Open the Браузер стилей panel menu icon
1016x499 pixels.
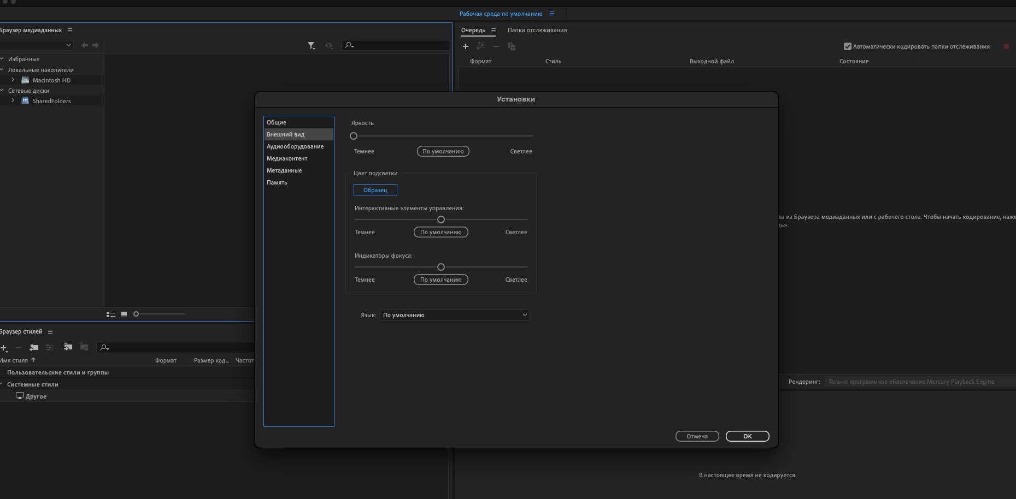tap(50, 332)
